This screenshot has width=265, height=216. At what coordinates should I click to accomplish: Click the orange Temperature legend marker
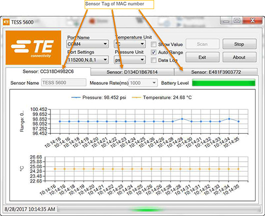tap(136, 97)
